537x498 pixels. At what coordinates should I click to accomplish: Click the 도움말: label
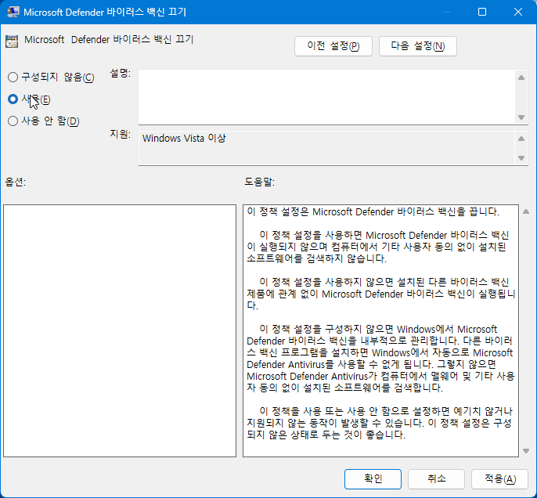[x=260, y=182]
